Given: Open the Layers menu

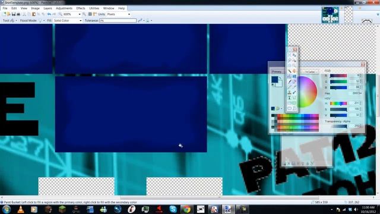Looking at the screenshot, I should [x=47, y=8].
